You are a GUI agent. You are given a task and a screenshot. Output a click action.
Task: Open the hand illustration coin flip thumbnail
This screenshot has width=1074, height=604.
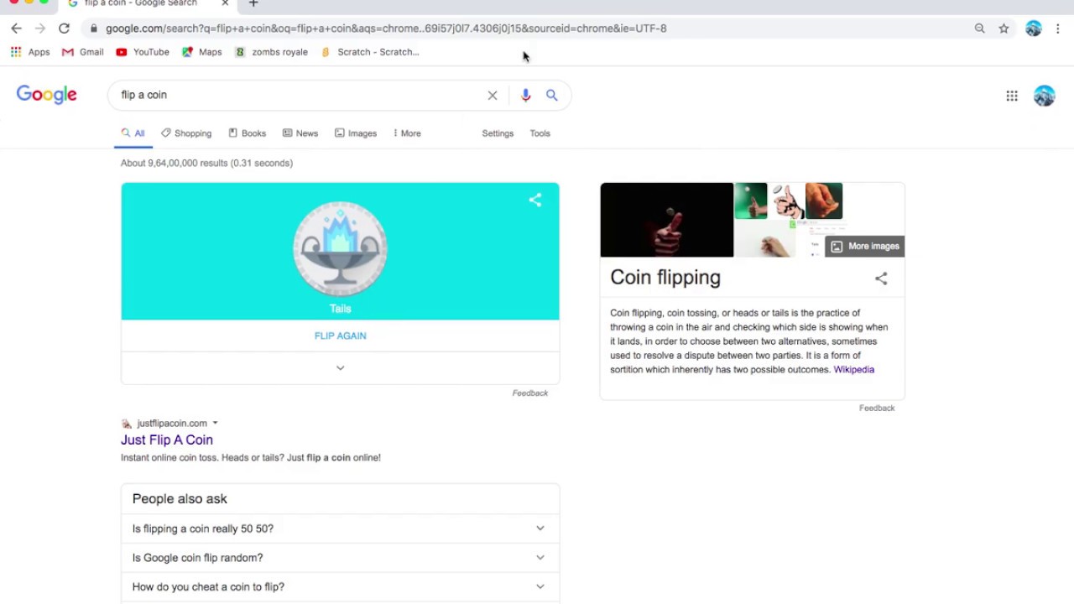click(787, 201)
